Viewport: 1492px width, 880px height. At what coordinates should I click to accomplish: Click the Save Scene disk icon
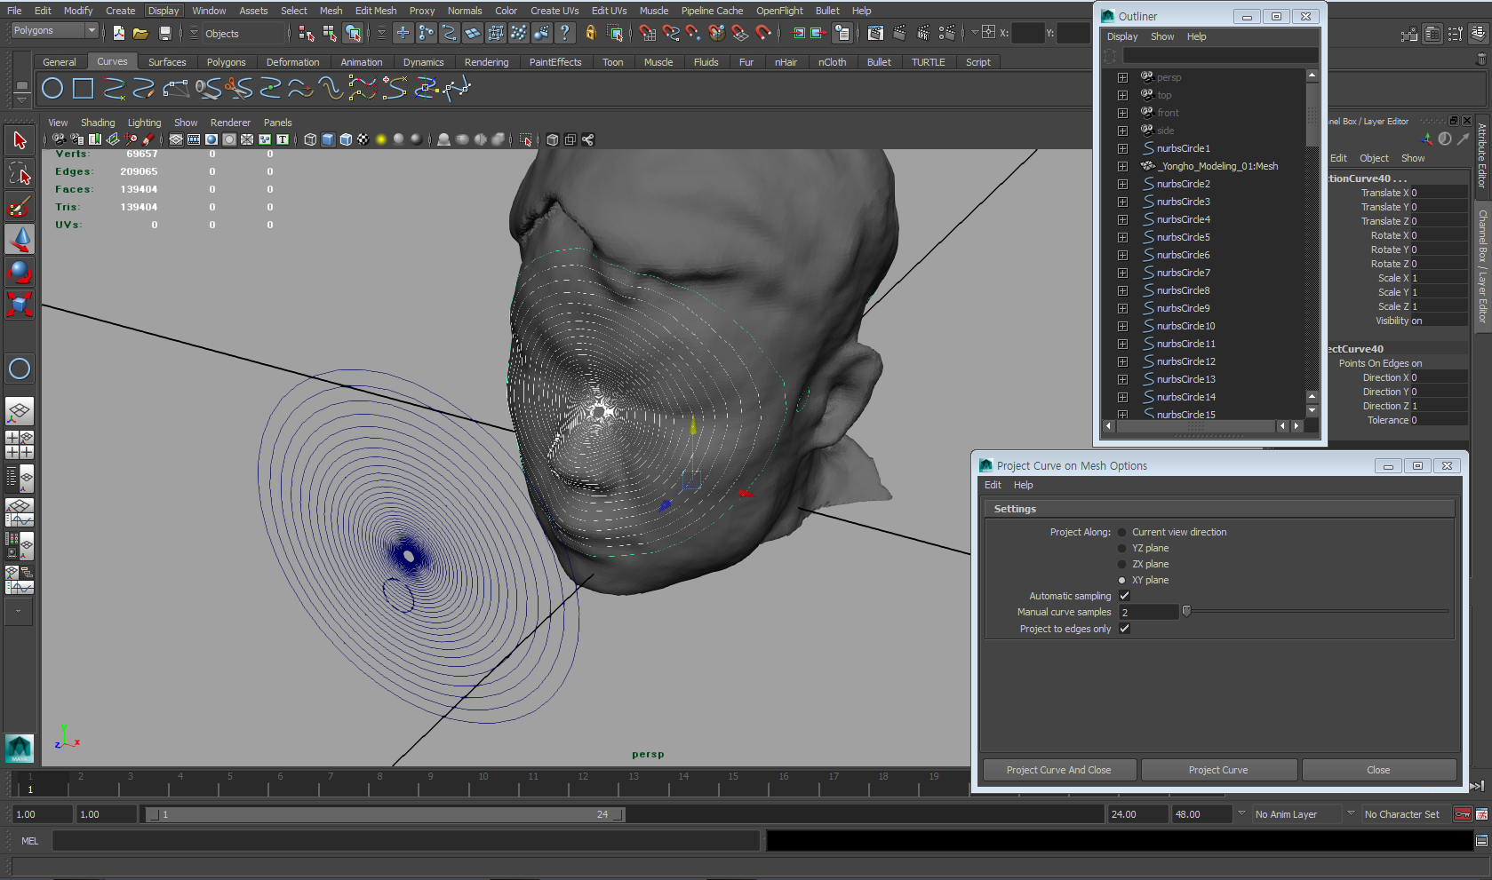pyautogui.click(x=165, y=33)
